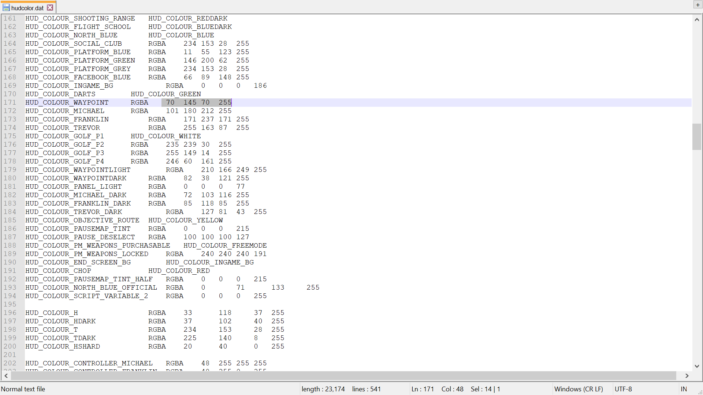The height and width of the screenshot is (395, 703).
Task: Close the hudcolor.dat tab
Action: [x=50, y=7]
